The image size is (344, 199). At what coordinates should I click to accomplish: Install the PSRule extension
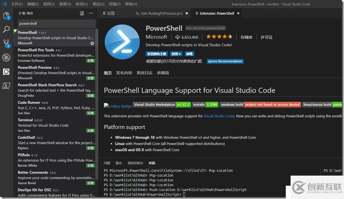90,165
